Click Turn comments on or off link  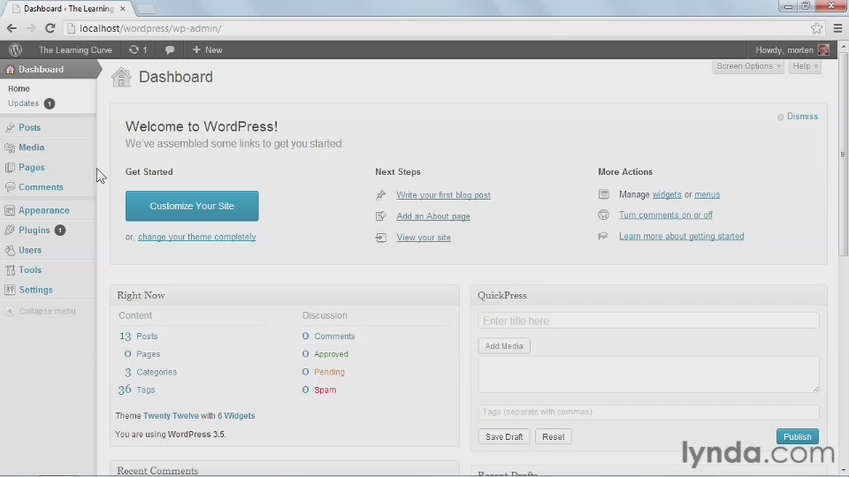tap(665, 216)
